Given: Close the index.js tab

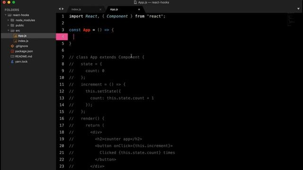Looking at the screenshot, I should coord(100,9).
